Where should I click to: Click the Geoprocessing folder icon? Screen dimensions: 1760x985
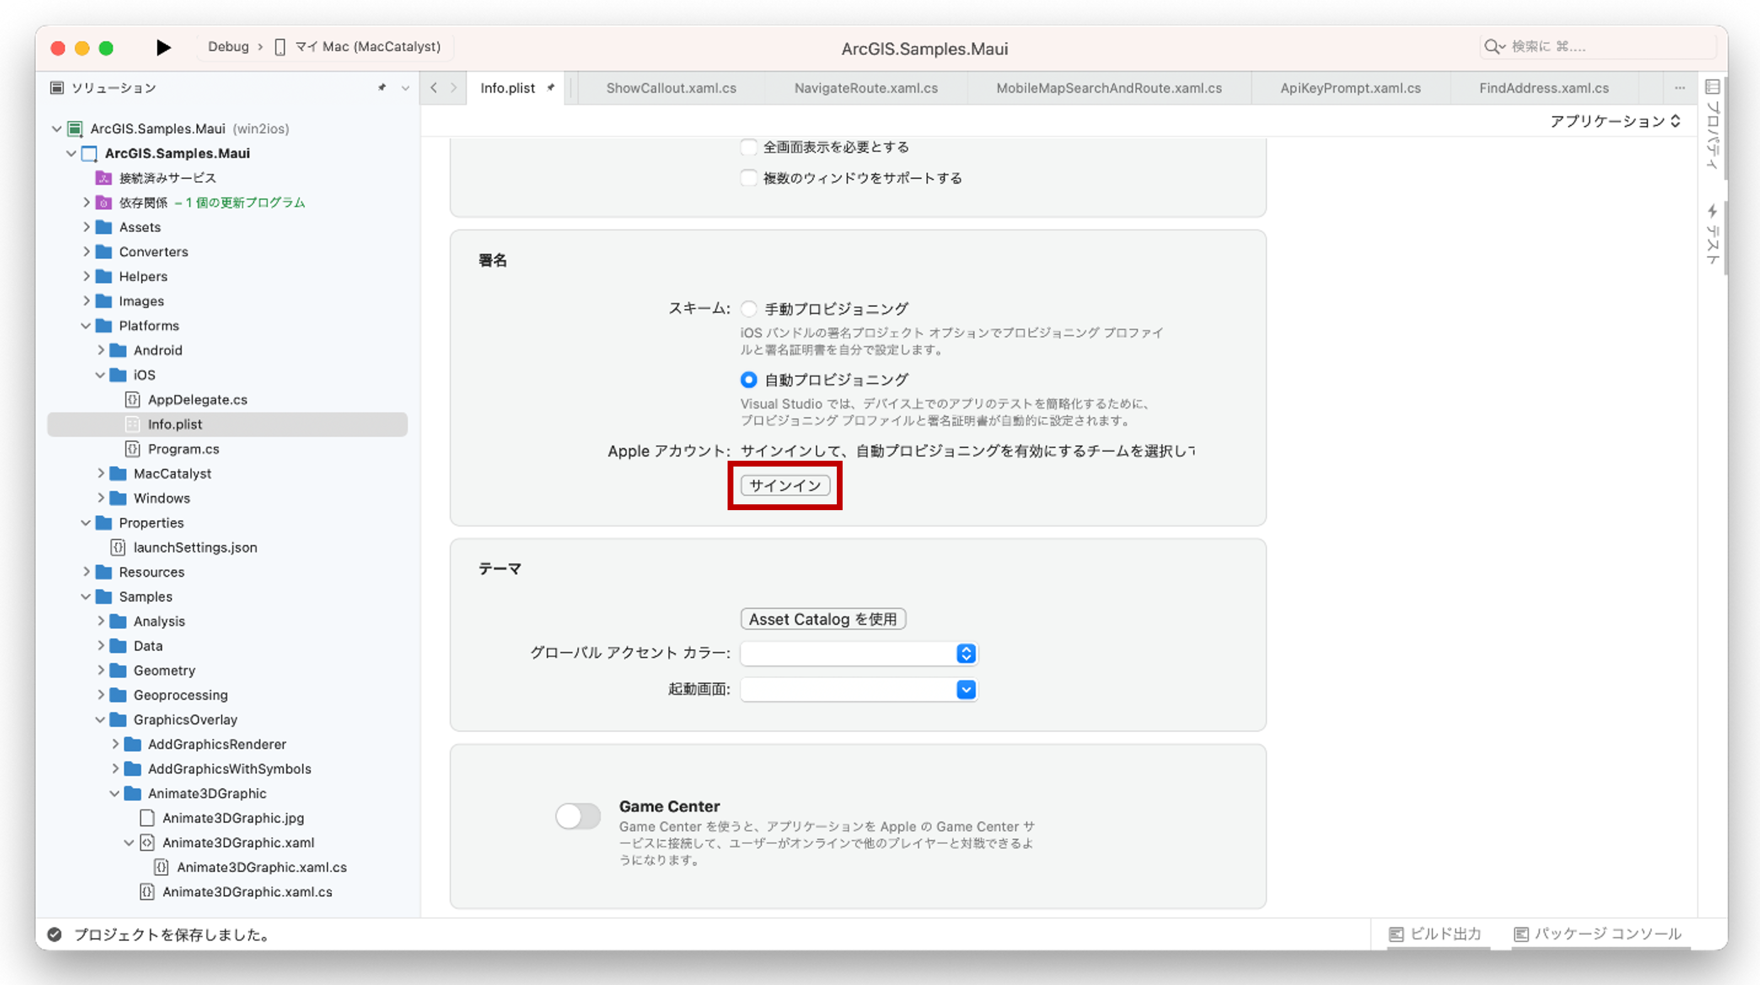click(118, 695)
